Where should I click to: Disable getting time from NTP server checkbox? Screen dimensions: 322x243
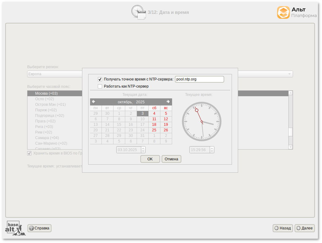(100, 79)
